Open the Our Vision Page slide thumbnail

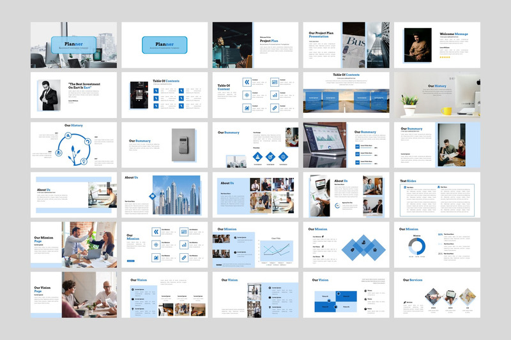pyautogui.click(x=73, y=295)
